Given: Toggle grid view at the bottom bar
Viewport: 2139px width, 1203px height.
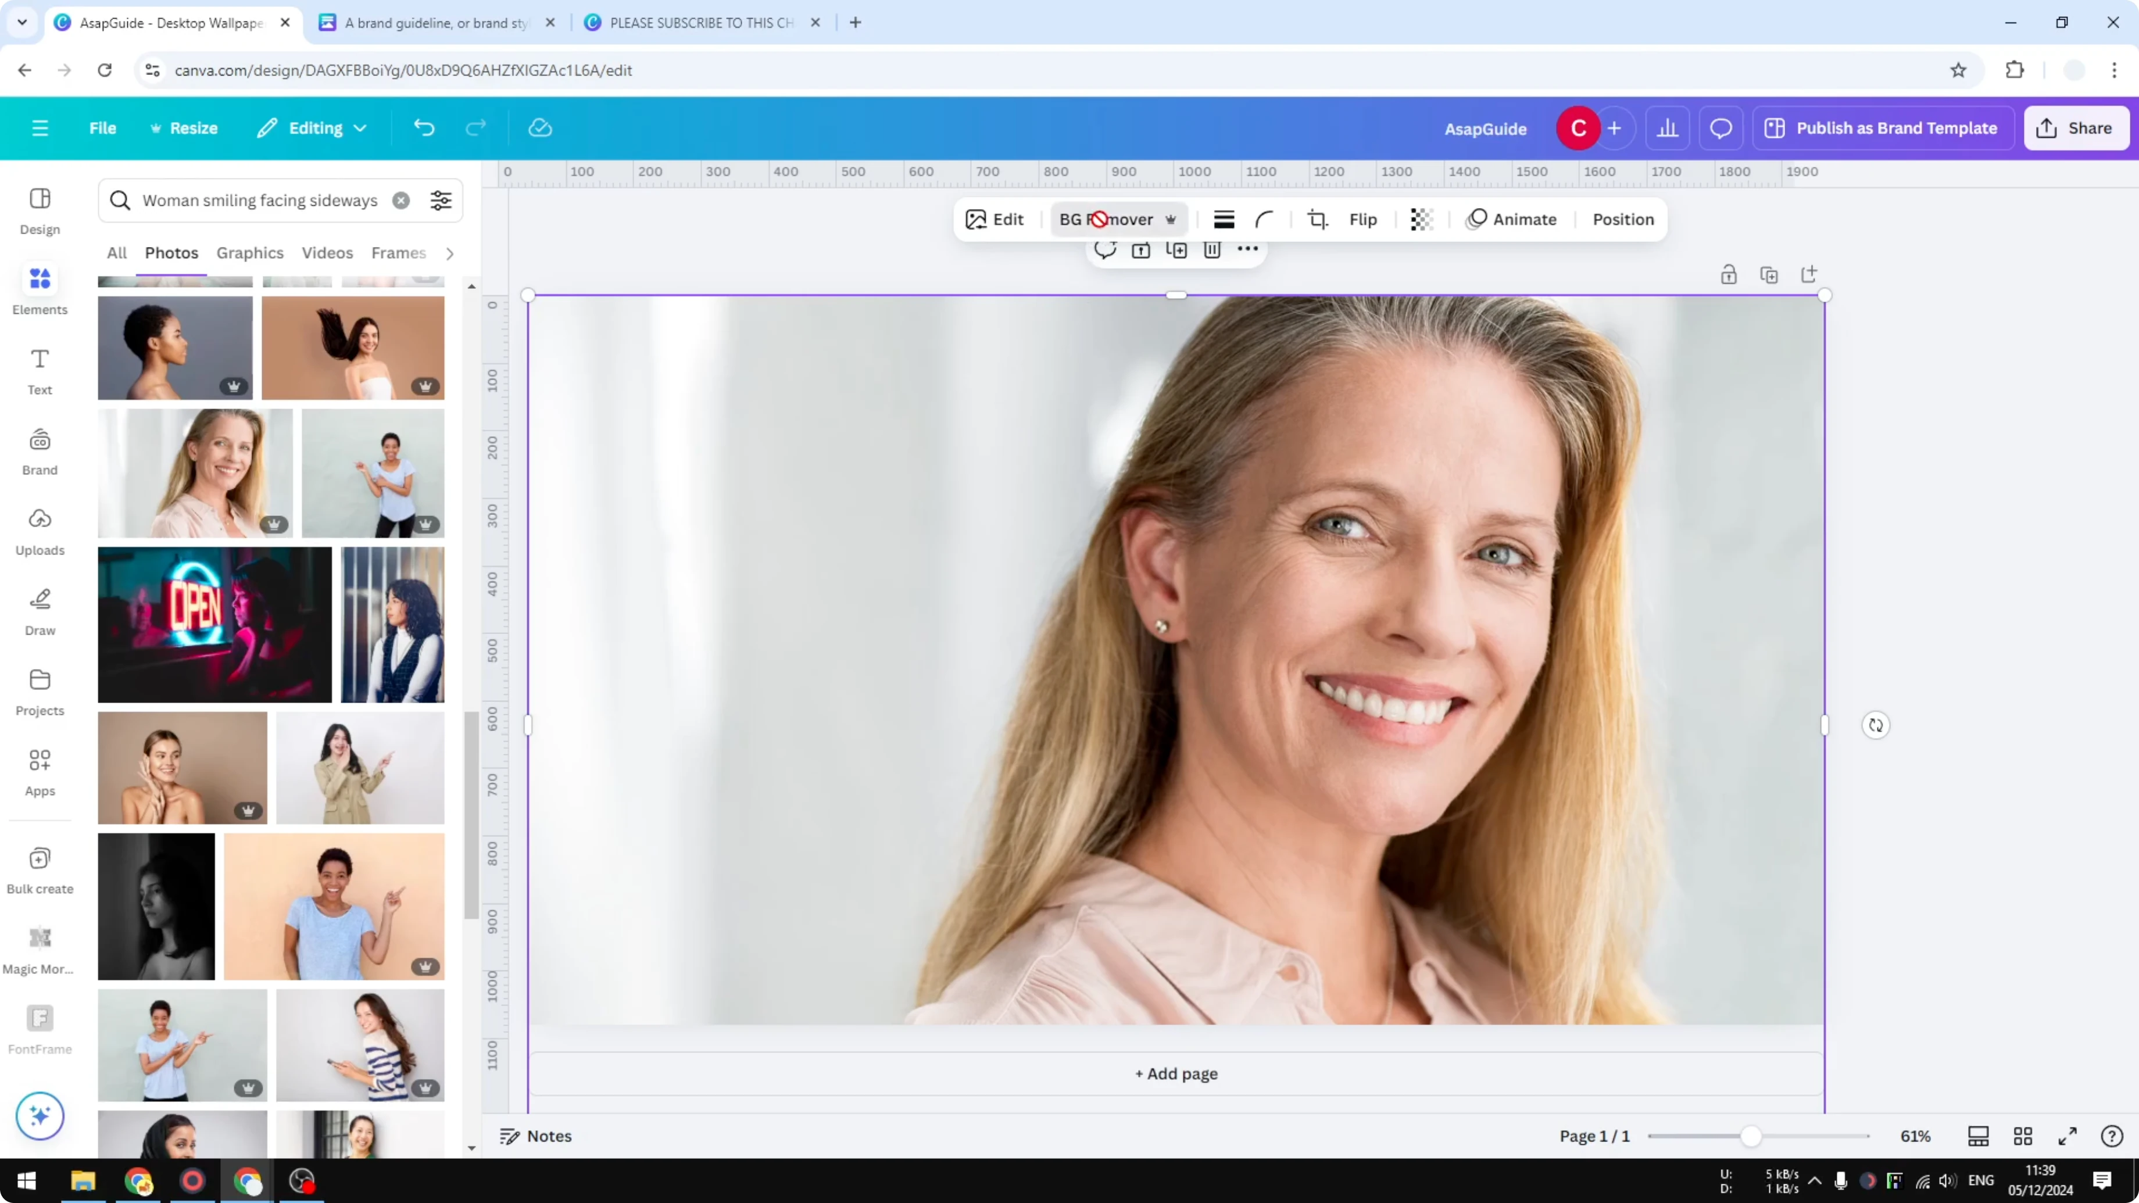Looking at the screenshot, I should tap(2023, 1136).
